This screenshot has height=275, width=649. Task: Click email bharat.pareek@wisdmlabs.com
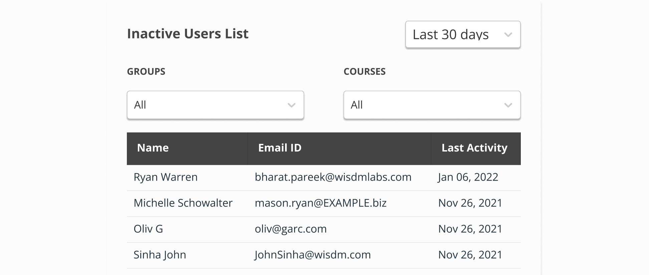(x=333, y=177)
